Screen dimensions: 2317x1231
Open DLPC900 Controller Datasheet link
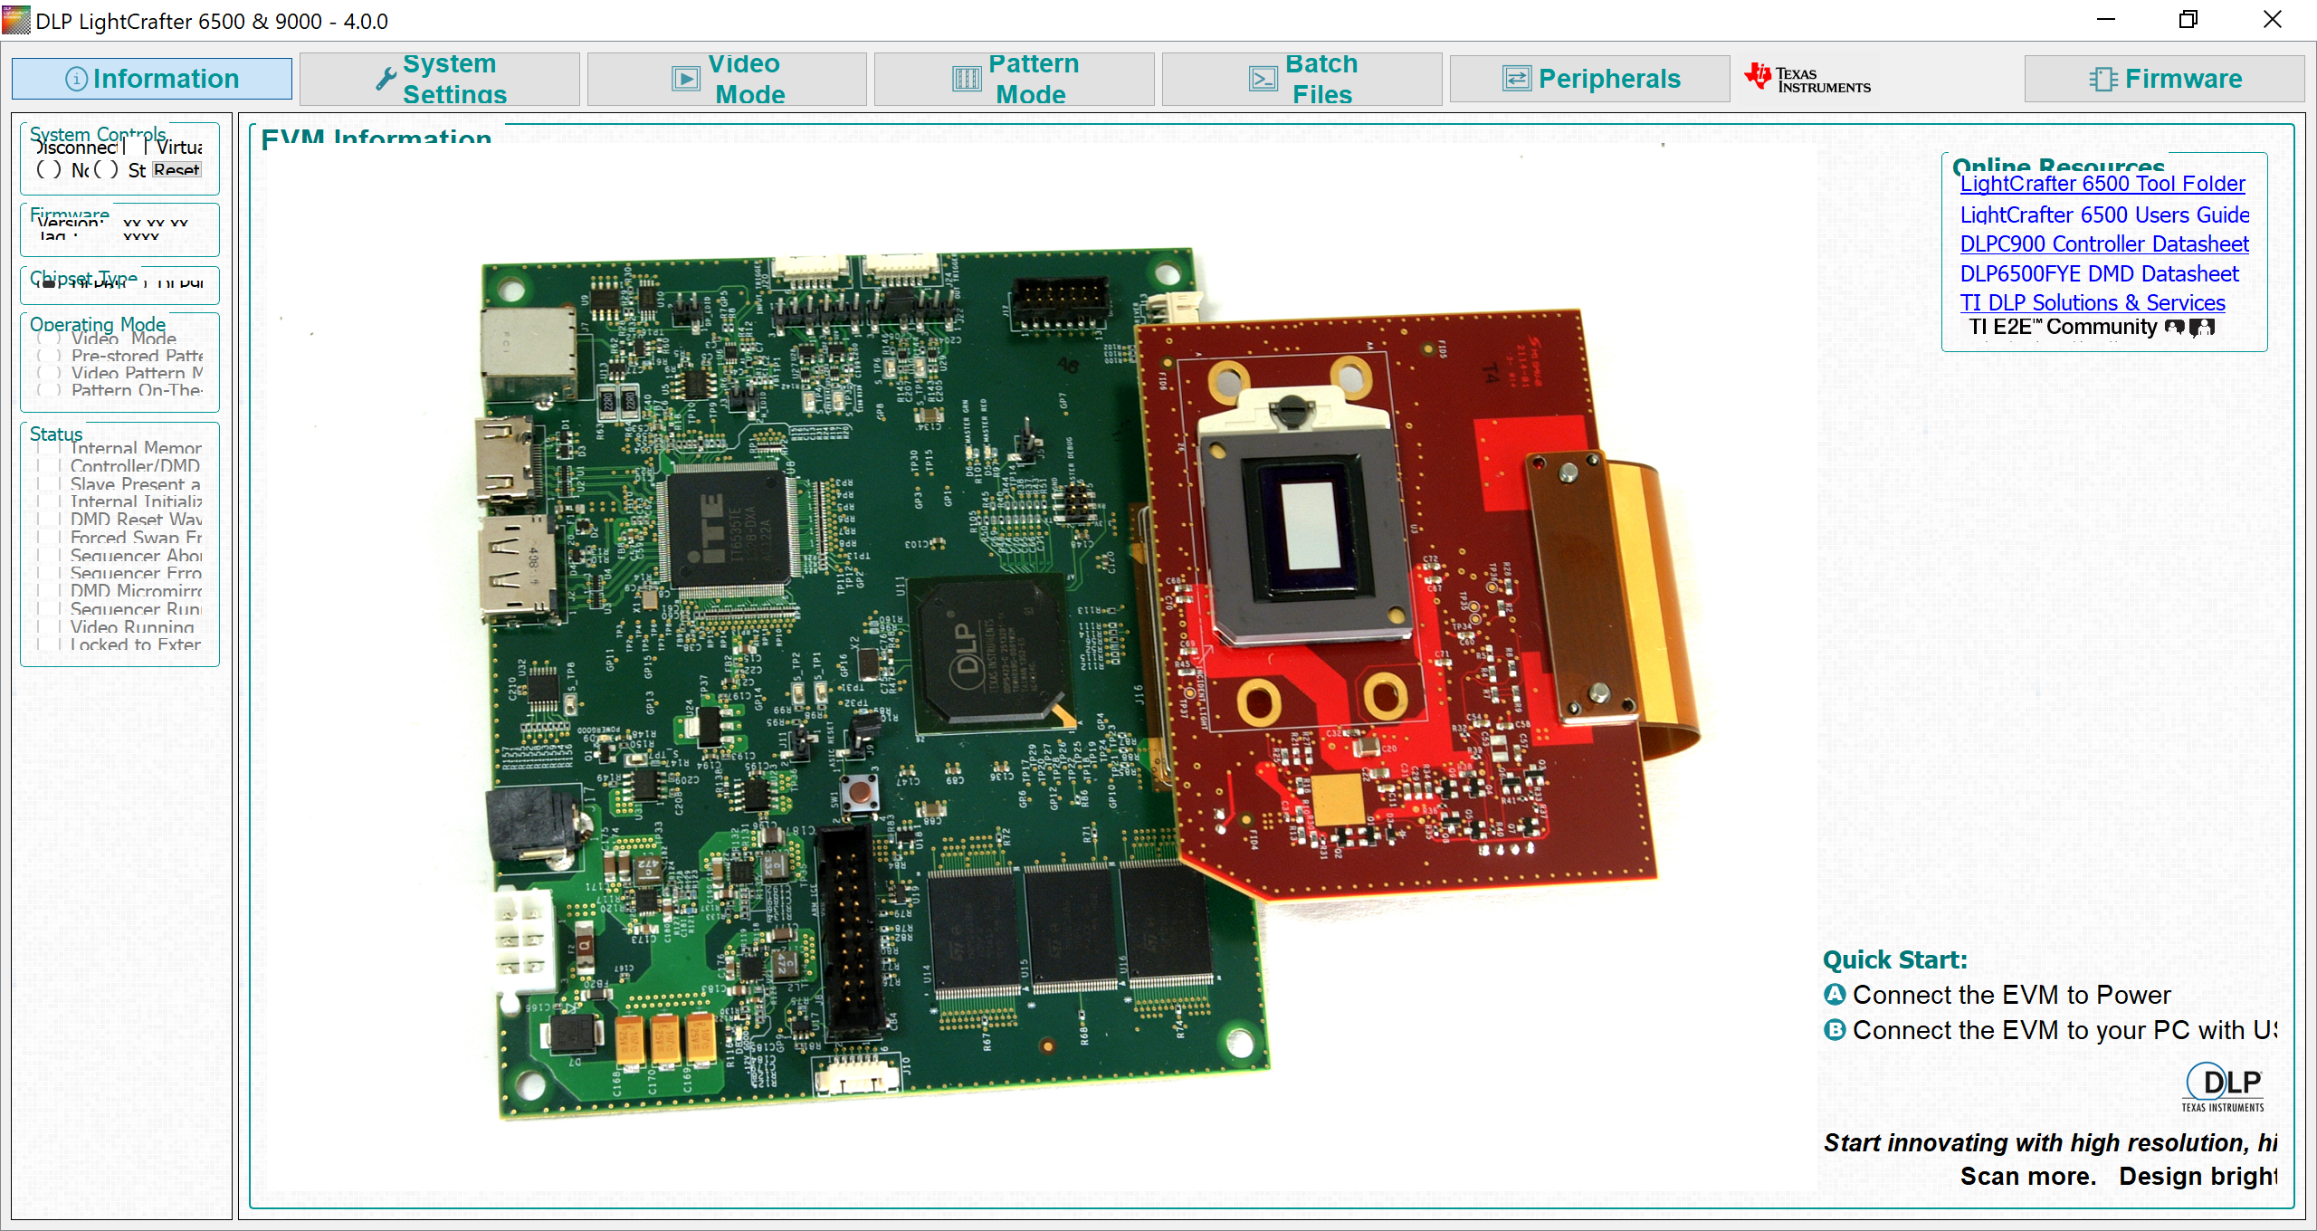click(x=2104, y=244)
